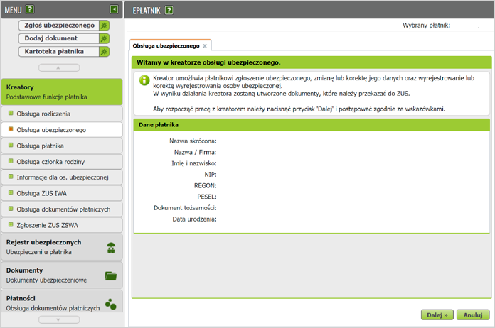Click the Imię i nazwisko label
Image resolution: width=495 pixels, height=328 pixels.
point(194,163)
